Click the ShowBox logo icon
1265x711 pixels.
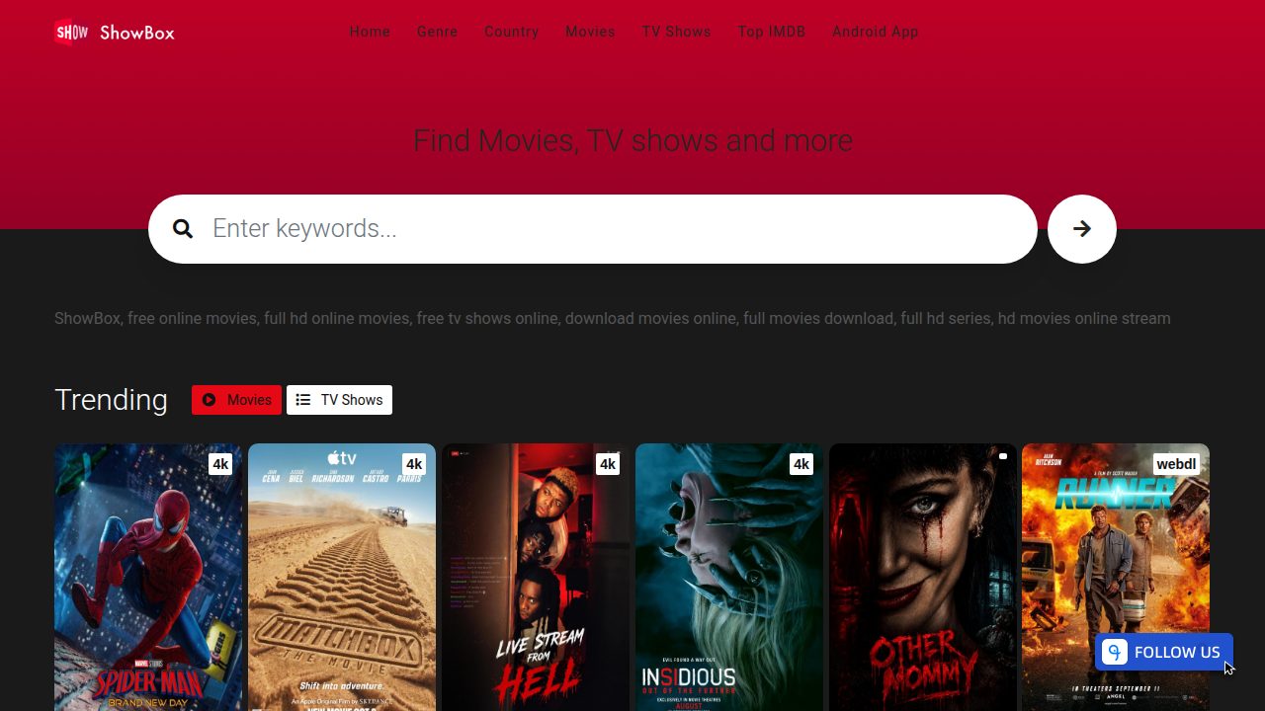(71, 33)
